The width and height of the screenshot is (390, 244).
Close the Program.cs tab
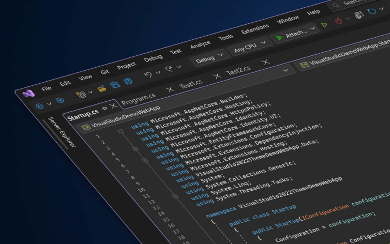coord(170,89)
